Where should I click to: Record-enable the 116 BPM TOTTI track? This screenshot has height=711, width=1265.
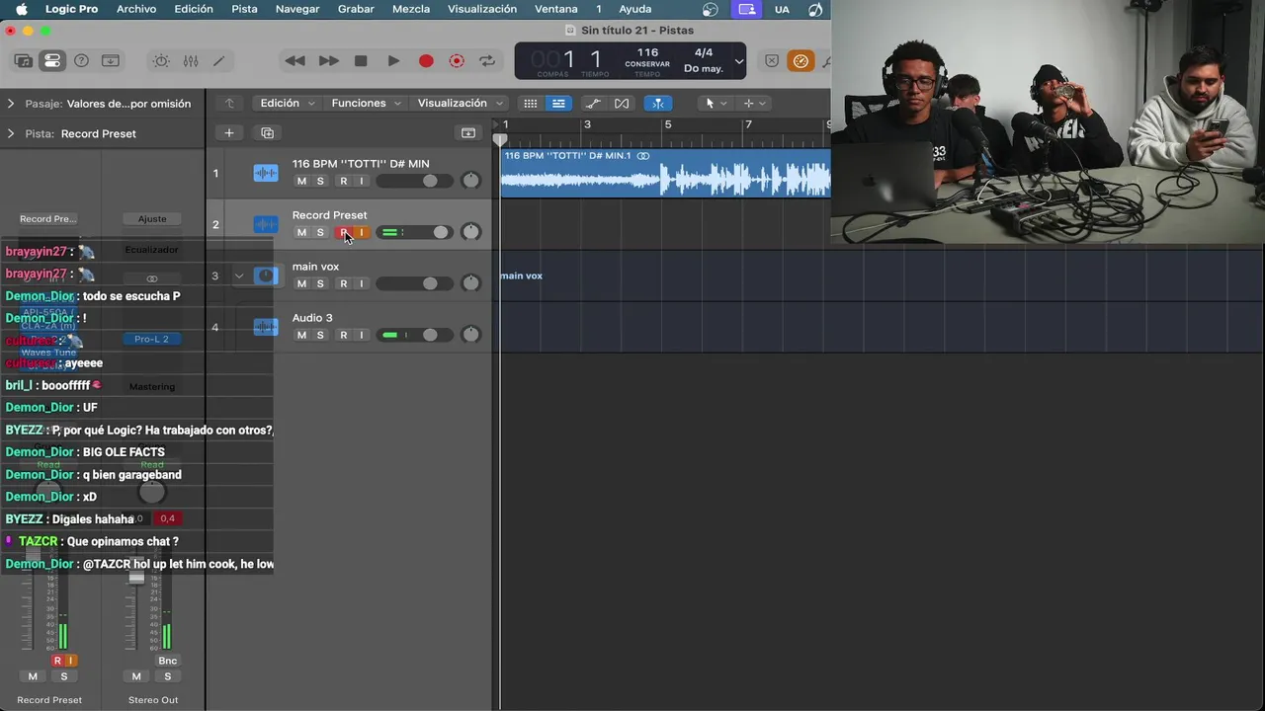click(x=344, y=181)
